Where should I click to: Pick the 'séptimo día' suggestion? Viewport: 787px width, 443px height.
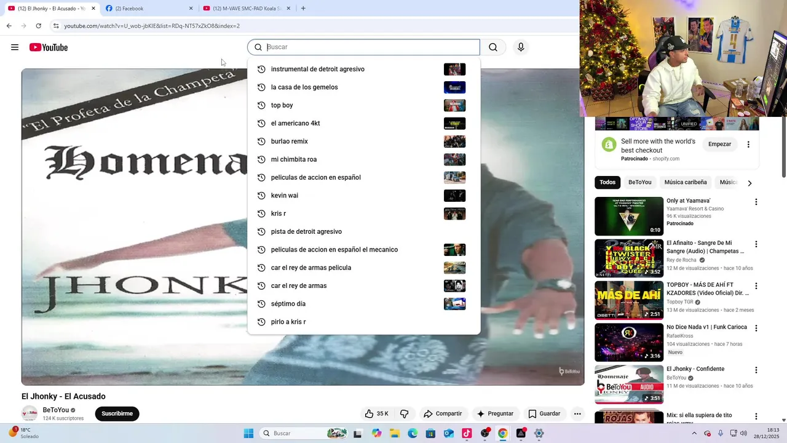point(363,304)
